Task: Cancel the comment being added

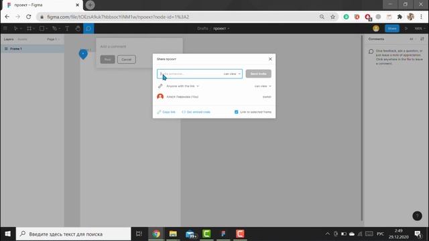Action: pyautogui.click(x=127, y=60)
